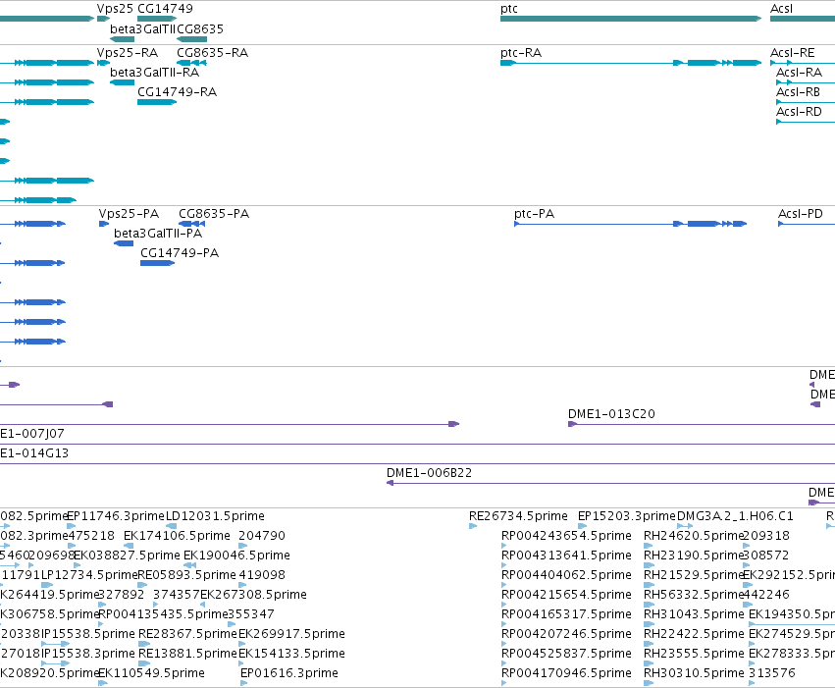The image size is (835, 688).
Task: Select EST RP004404062.5prime
Action: 566,575
